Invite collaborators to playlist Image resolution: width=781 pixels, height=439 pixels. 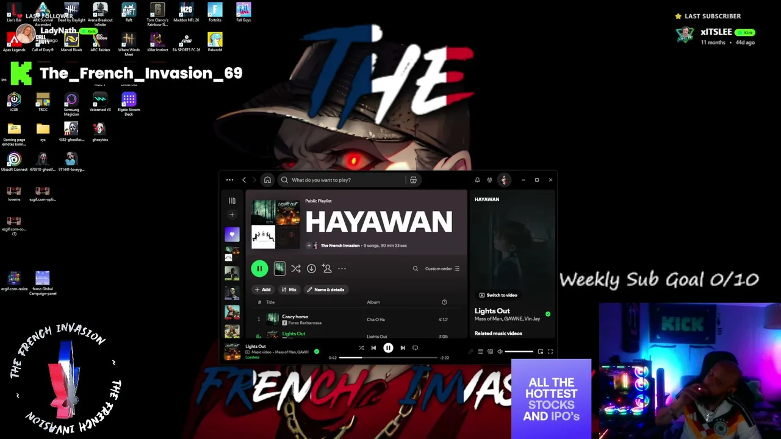[x=327, y=268]
